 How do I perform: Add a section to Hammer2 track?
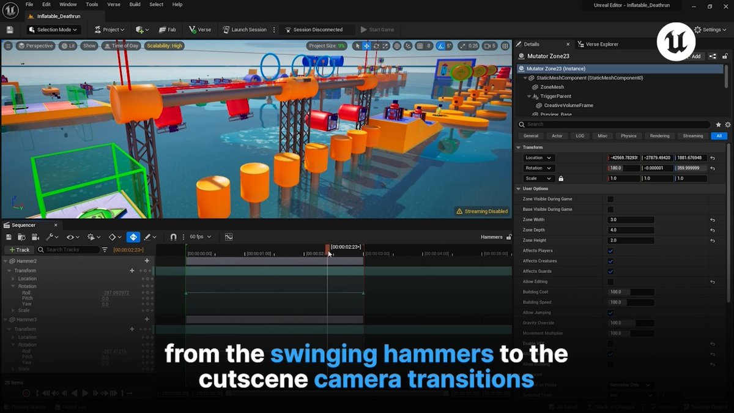click(x=147, y=261)
